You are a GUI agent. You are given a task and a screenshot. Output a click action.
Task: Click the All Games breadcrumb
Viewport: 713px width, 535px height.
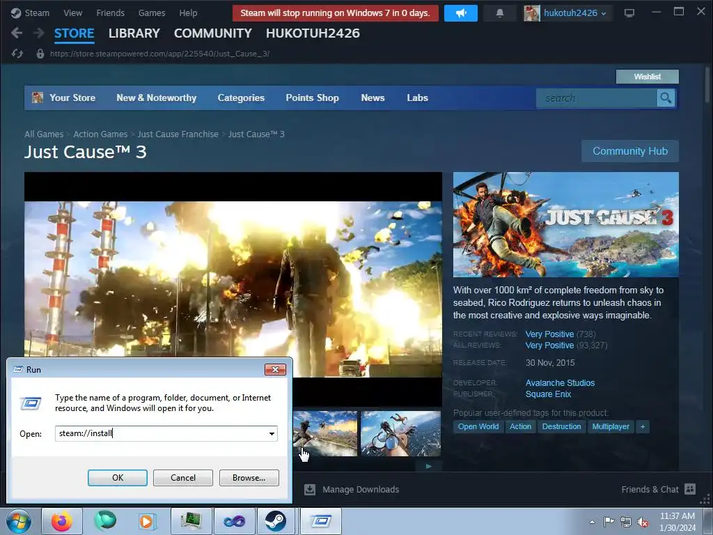[44, 134]
